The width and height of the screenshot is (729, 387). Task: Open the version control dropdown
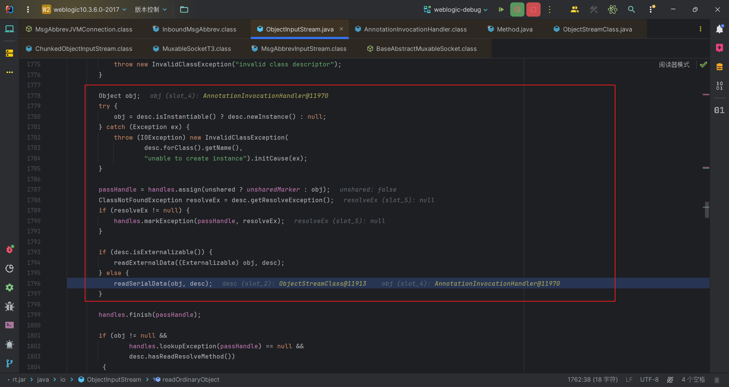point(151,9)
